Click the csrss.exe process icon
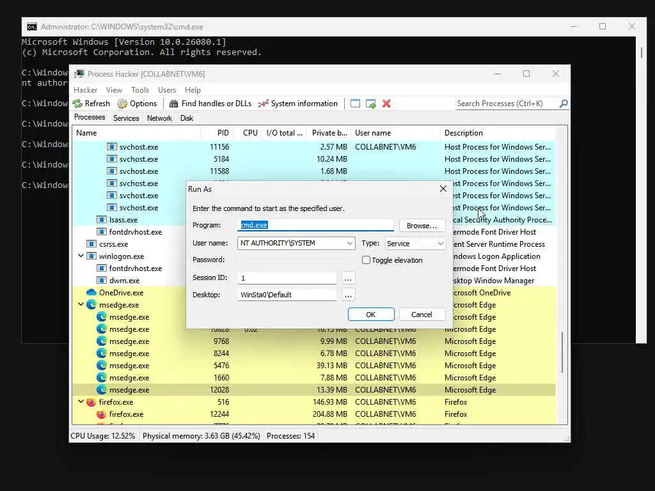The width and height of the screenshot is (655, 491). (91, 244)
